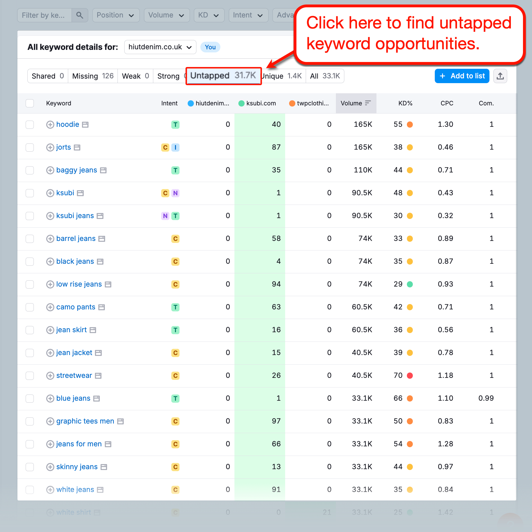The height and width of the screenshot is (532, 532).
Task: Click the Add to list button
Action: point(462,76)
